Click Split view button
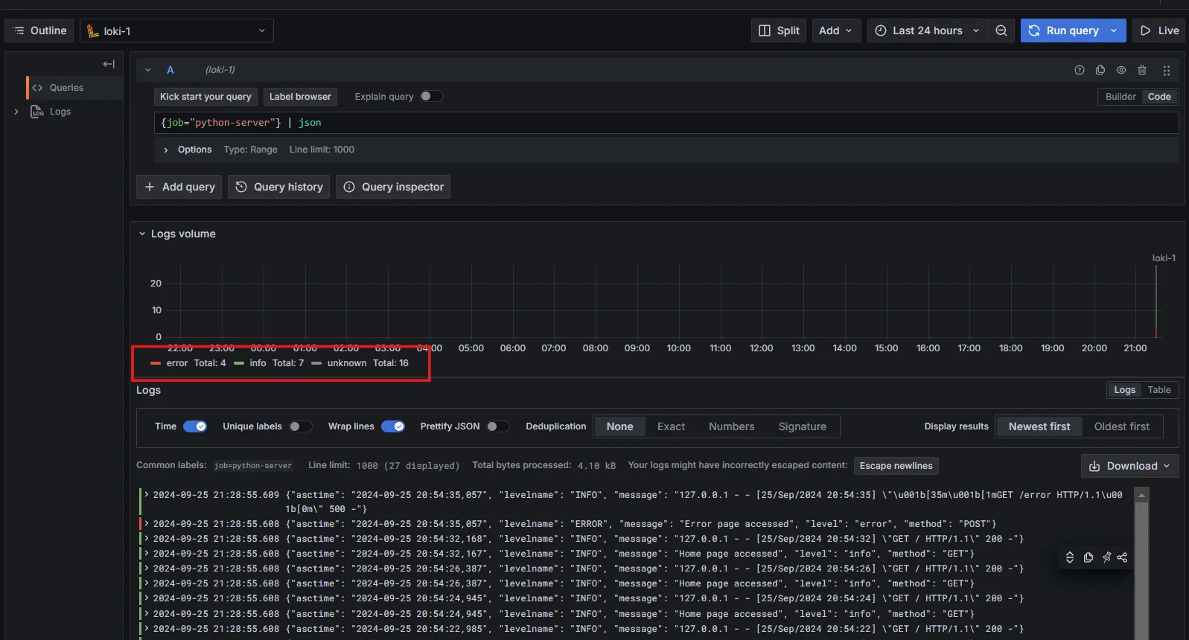 coord(779,31)
